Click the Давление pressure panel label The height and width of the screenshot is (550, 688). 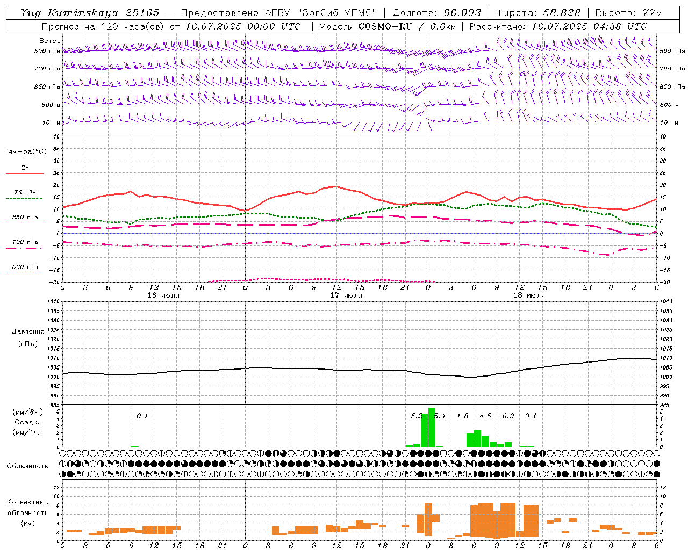point(28,332)
